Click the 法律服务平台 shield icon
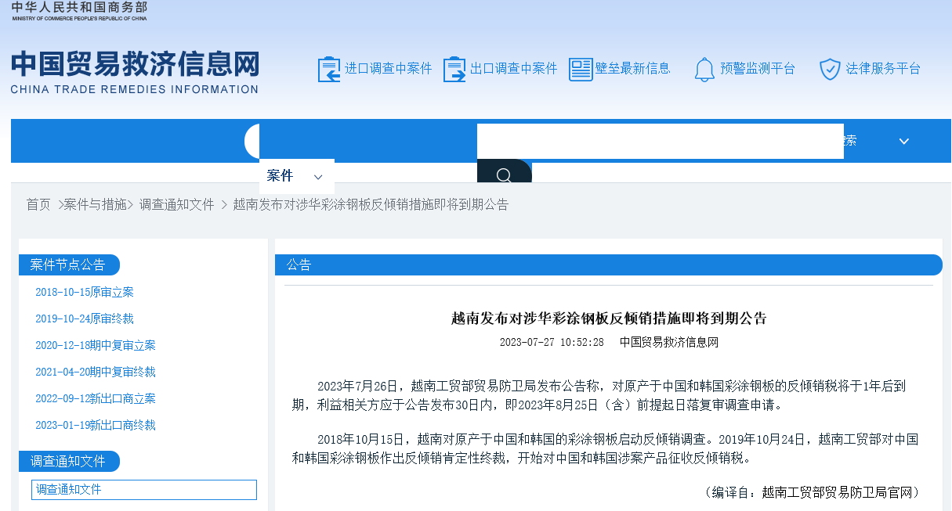 coord(830,69)
